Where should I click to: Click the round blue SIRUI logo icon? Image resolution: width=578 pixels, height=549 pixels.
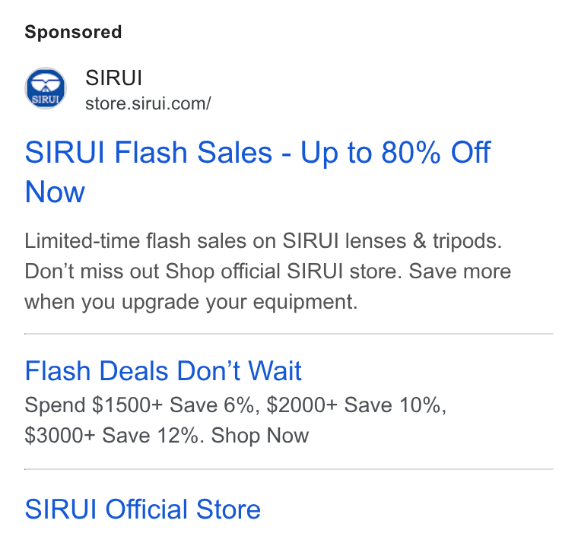tap(46, 88)
